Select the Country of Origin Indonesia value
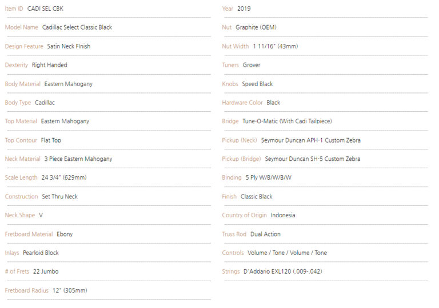The height and width of the screenshot is (308, 439). [283, 215]
